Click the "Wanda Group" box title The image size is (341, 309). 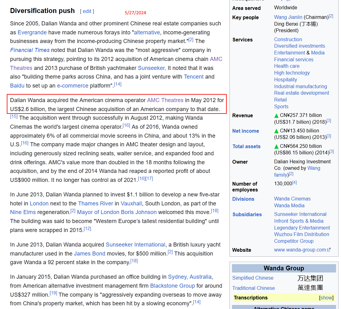click(284, 268)
